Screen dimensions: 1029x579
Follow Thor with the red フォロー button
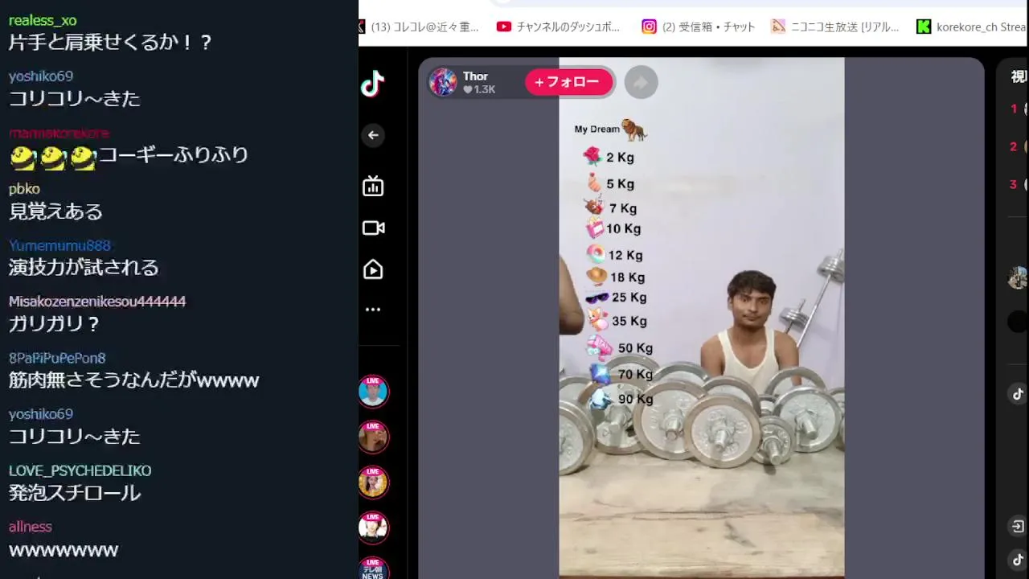pos(569,82)
